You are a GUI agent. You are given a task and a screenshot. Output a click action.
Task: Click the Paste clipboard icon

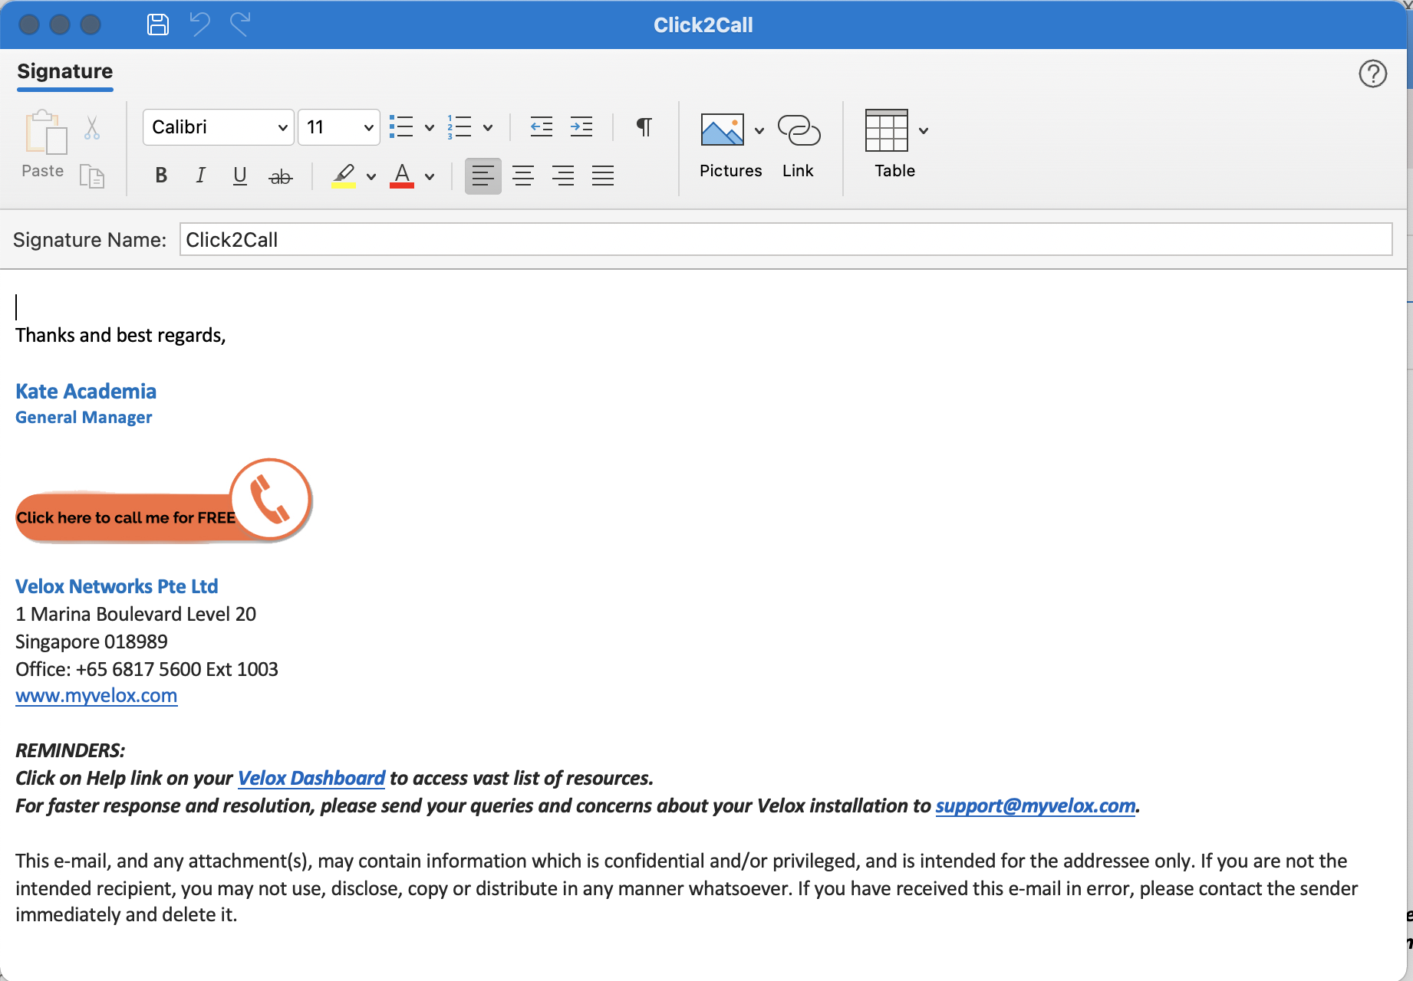point(44,133)
